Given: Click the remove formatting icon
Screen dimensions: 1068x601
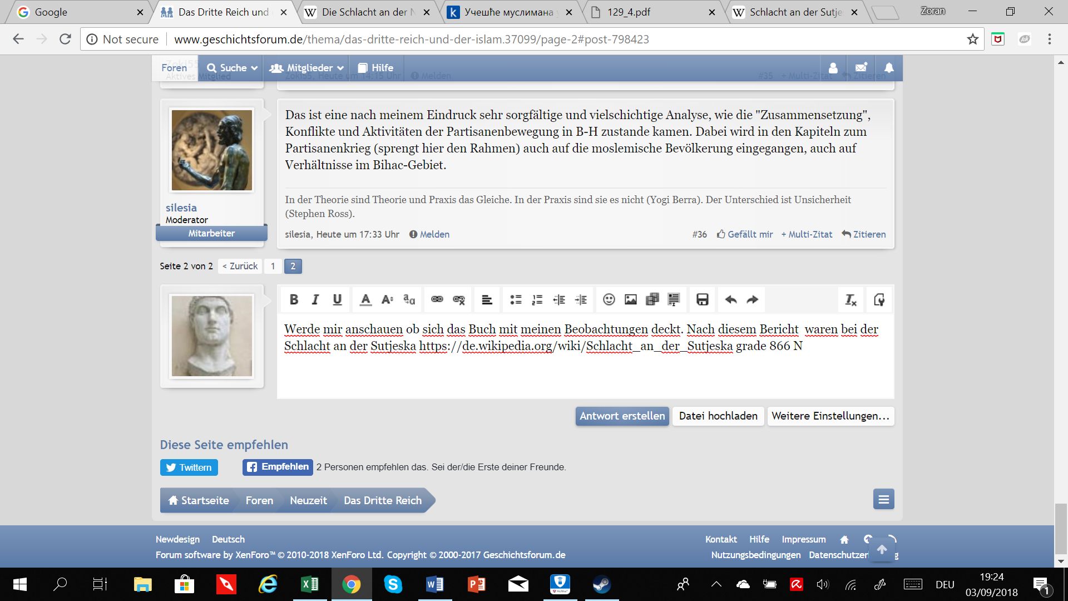Looking at the screenshot, I should [x=851, y=300].
